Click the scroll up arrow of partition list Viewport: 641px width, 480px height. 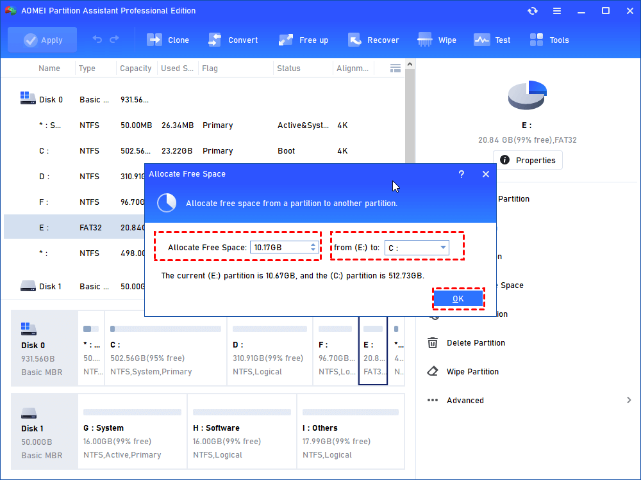(x=410, y=65)
